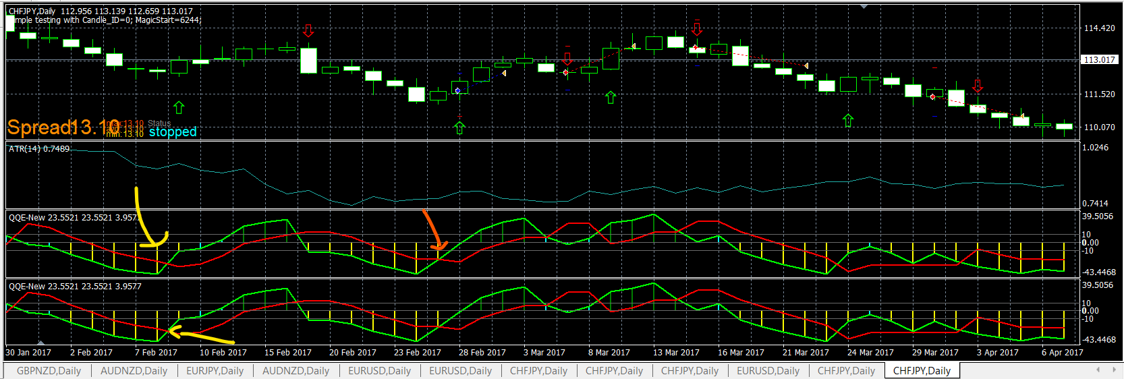Click the 23 Feb 2017 date label
The width and height of the screenshot is (1124, 379).
point(417,352)
